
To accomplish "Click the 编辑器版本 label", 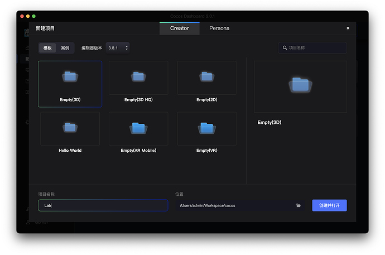I will tap(92, 48).
